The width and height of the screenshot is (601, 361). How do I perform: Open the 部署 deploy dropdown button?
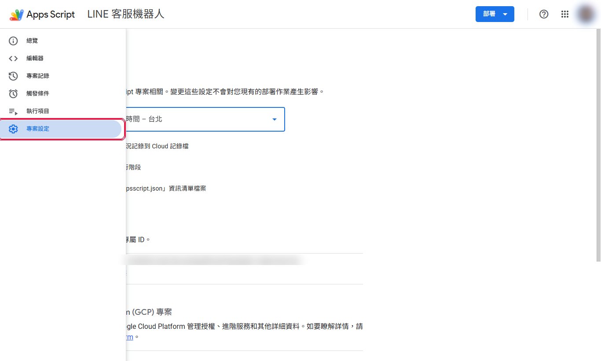(495, 14)
